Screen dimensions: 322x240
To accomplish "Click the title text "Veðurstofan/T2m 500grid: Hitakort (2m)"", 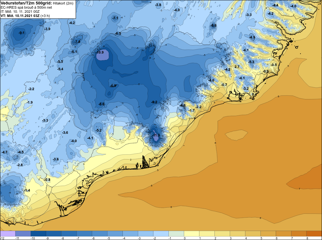I will click(37, 3).
